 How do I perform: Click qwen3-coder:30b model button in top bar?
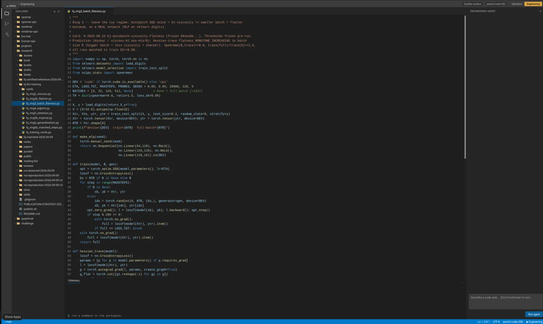496,4
